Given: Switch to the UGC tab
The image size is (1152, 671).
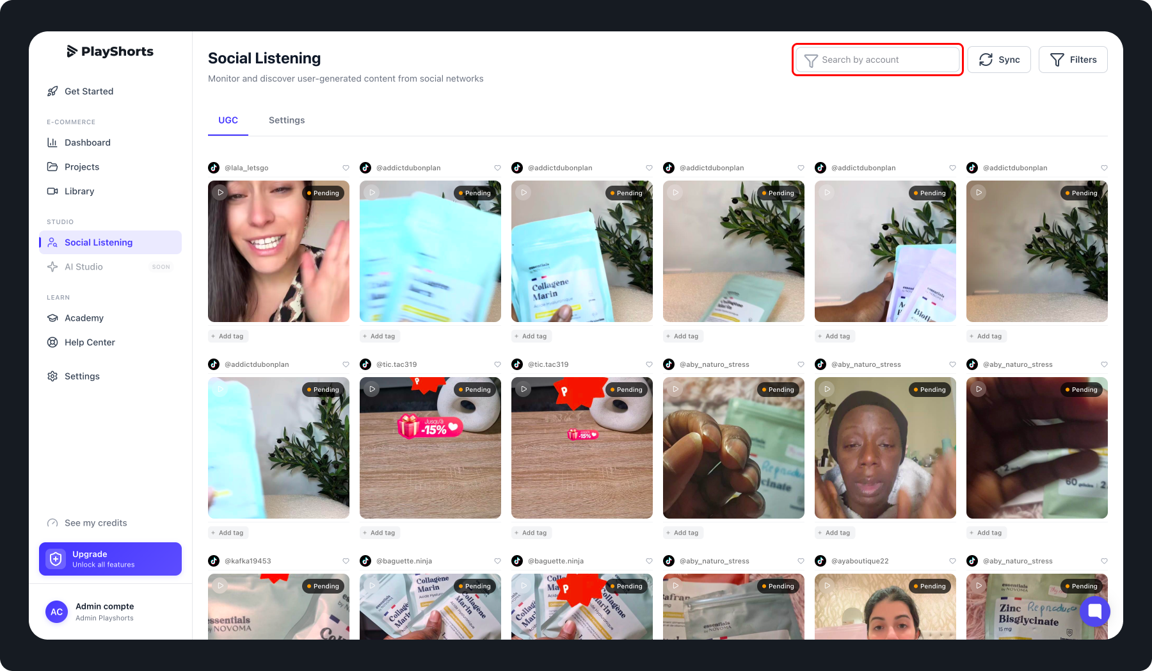Looking at the screenshot, I should 228,120.
